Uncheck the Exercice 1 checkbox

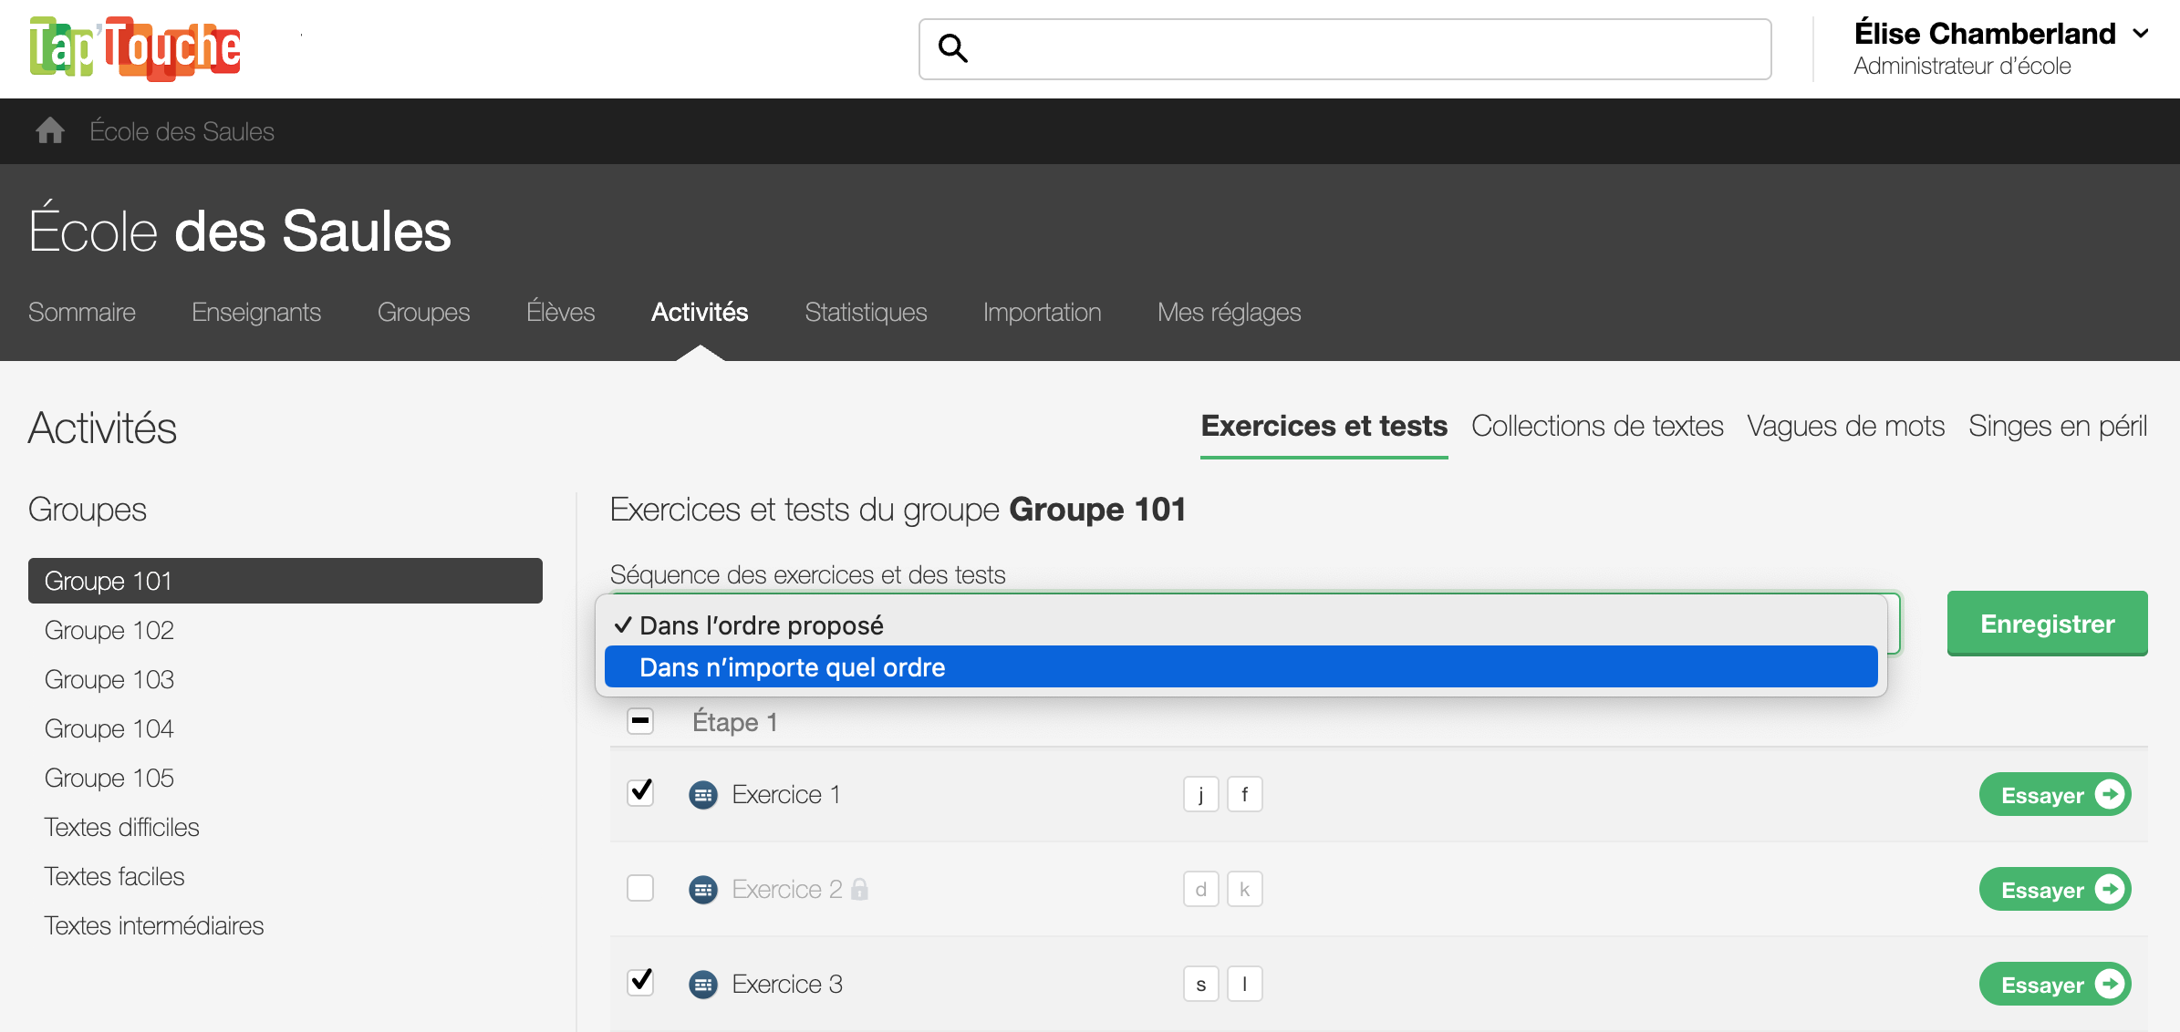(640, 792)
